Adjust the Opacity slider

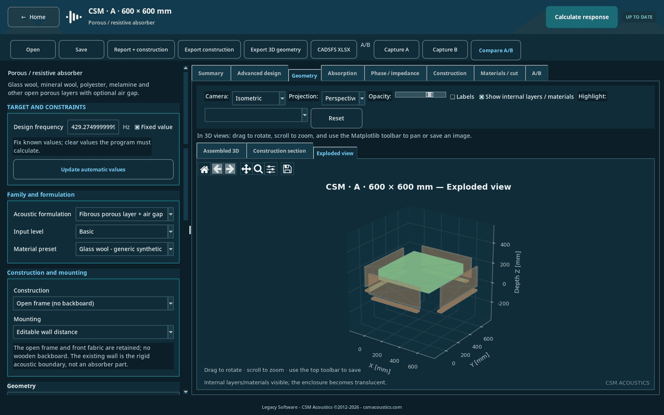point(421,95)
